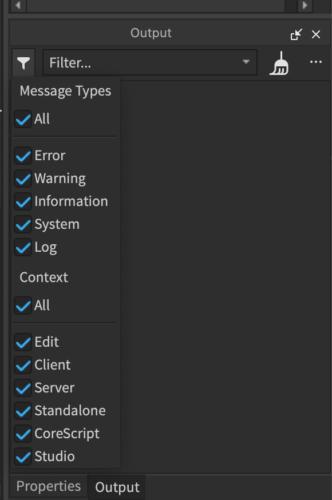Open the Filter dropdown
Viewport: 332px width, 500px height.
point(149,62)
